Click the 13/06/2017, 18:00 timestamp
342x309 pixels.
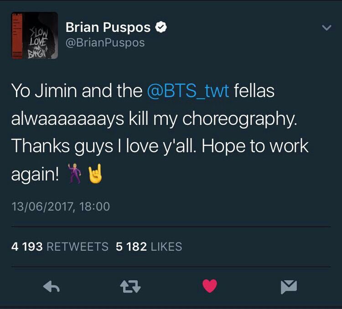point(60,206)
